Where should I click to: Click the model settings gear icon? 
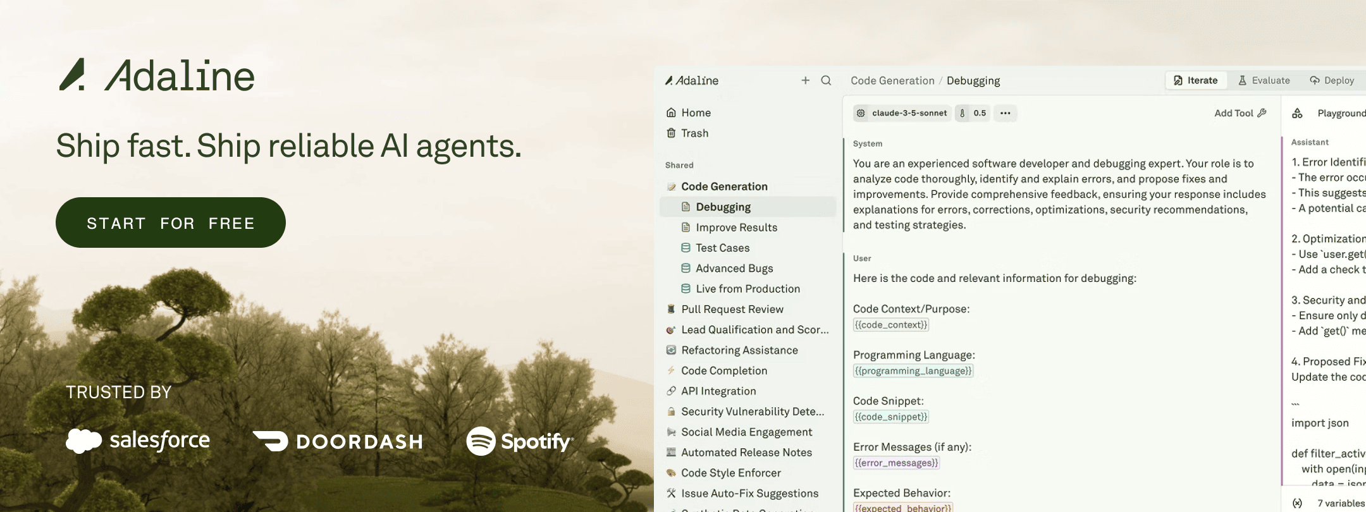pos(861,113)
